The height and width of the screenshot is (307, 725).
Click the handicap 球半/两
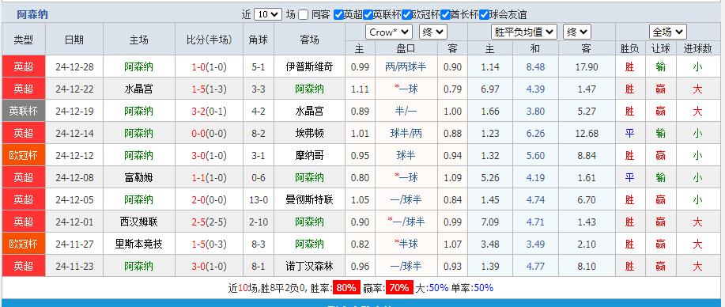point(406,134)
